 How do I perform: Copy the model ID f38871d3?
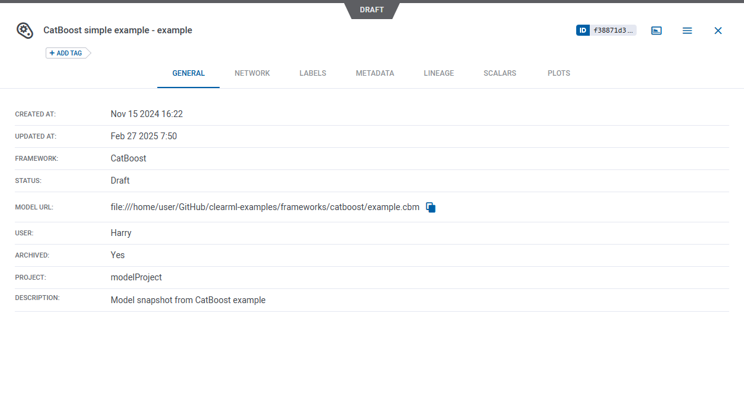click(x=613, y=30)
